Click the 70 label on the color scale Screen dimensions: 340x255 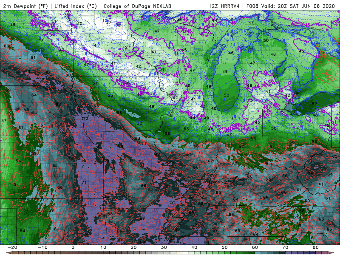click(x=285, y=247)
